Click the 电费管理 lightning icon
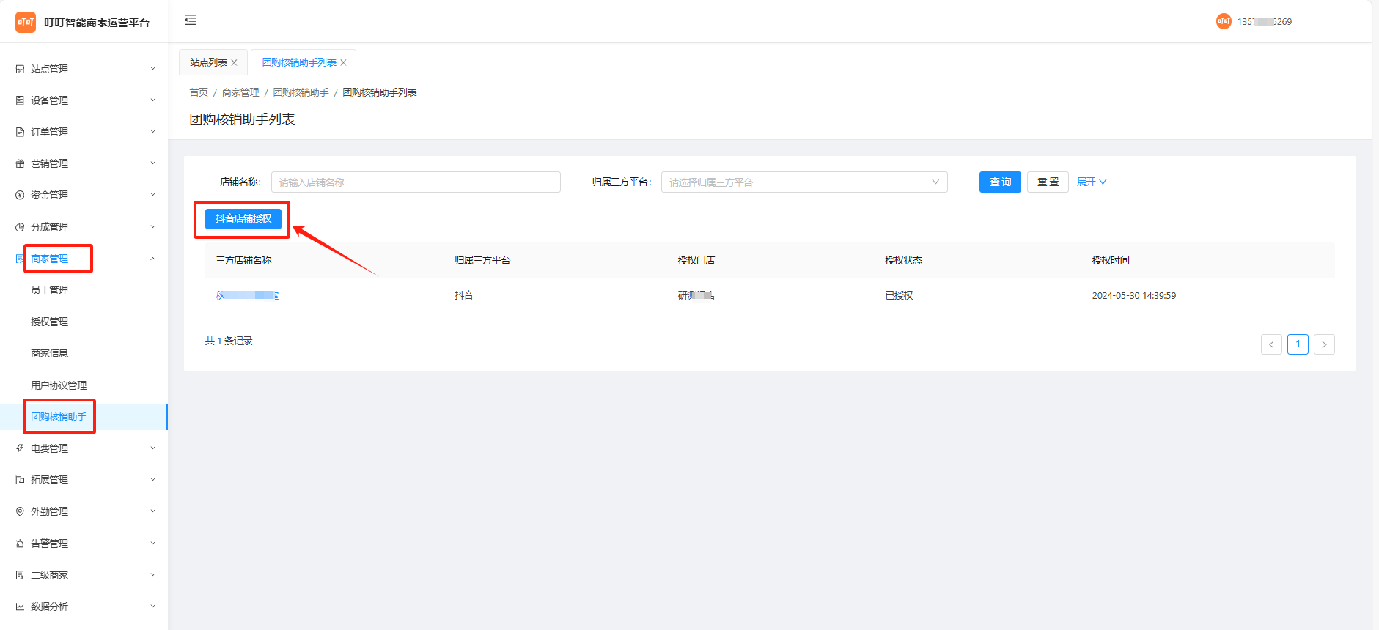 [x=20, y=448]
